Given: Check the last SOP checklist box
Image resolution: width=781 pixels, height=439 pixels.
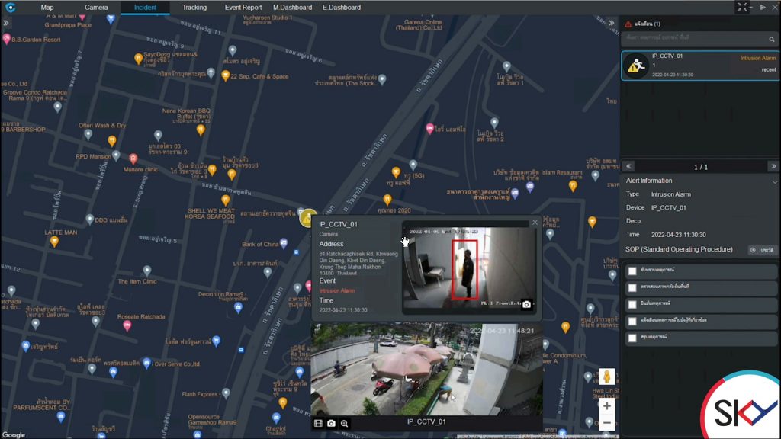Looking at the screenshot, I should click(x=632, y=338).
